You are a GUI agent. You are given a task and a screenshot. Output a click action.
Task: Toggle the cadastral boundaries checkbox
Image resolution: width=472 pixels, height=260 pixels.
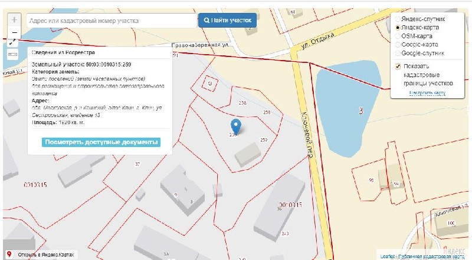click(398, 66)
